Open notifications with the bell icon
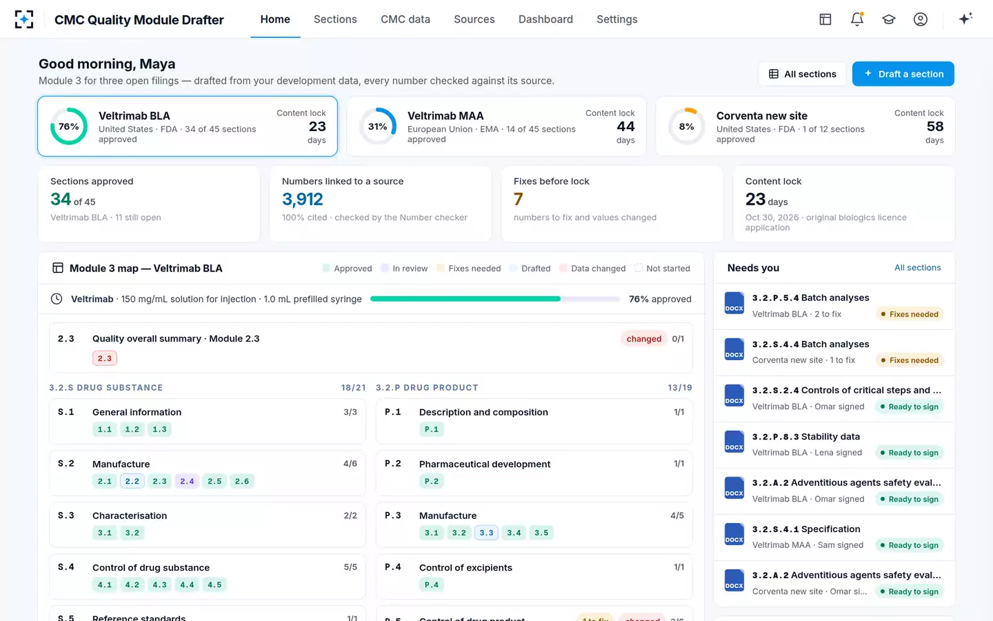 (x=857, y=19)
